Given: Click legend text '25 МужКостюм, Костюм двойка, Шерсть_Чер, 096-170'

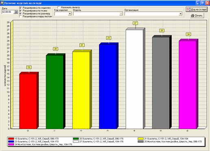Looking at the screenshot, I should click(x=173, y=142).
